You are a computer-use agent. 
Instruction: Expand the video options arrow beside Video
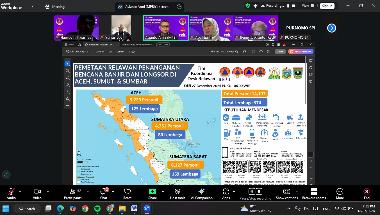[x=47, y=191]
